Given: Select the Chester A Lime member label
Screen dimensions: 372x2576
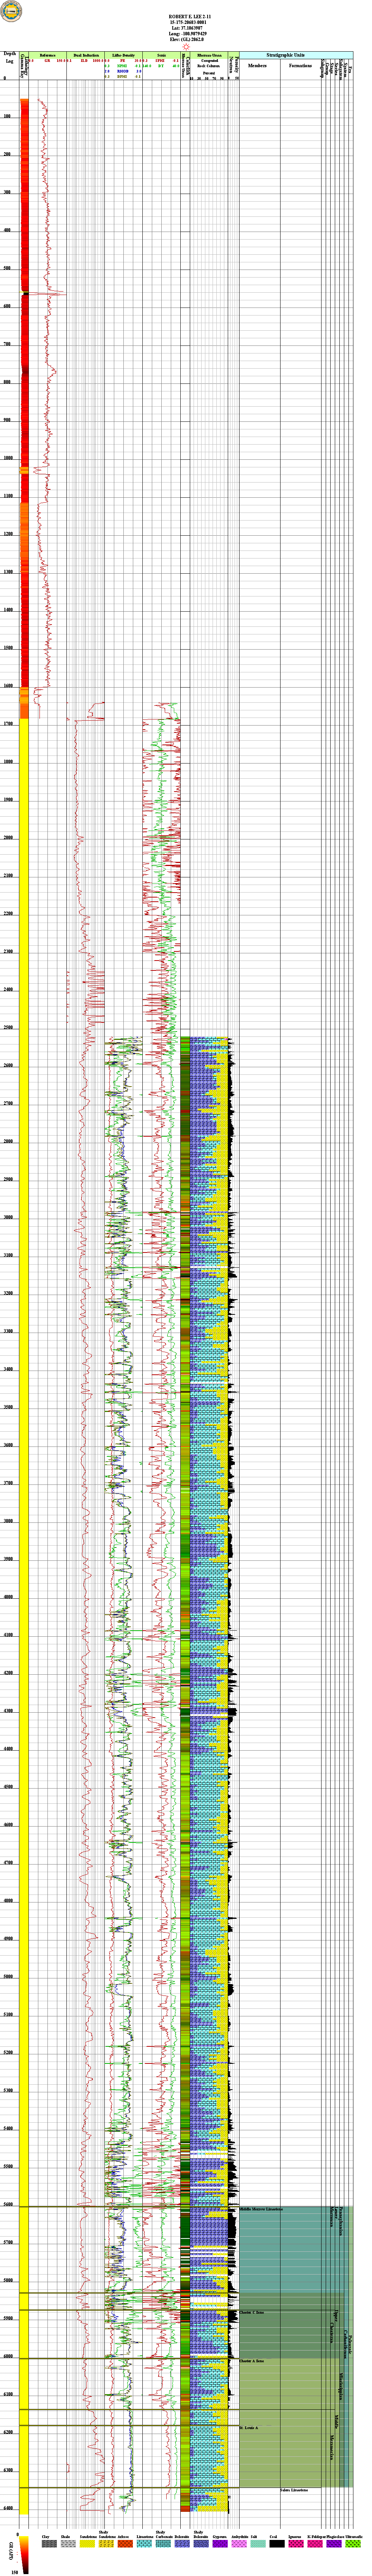Looking at the screenshot, I should [252, 2361].
